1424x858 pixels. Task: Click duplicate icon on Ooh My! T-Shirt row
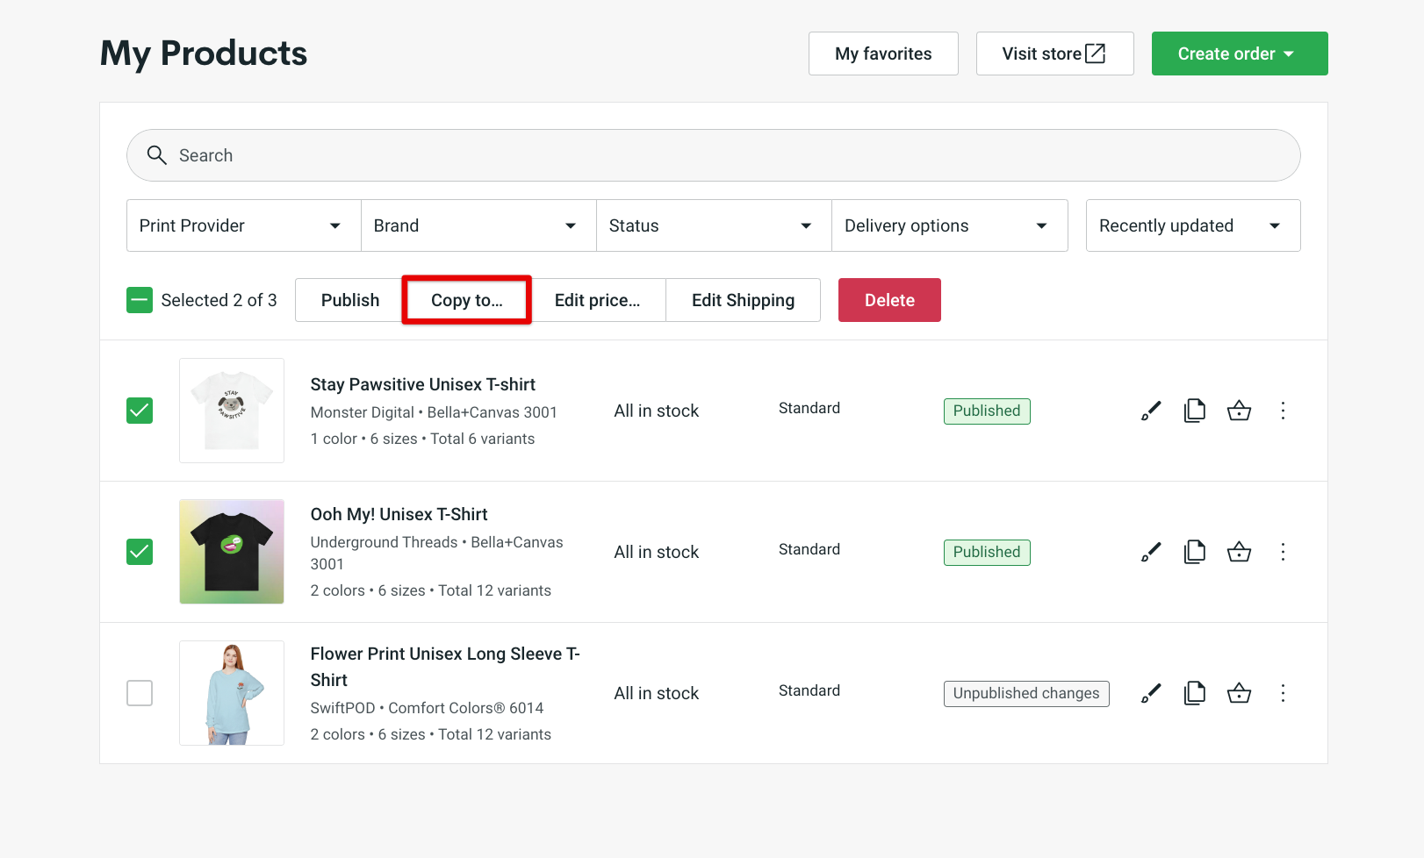click(x=1194, y=552)
